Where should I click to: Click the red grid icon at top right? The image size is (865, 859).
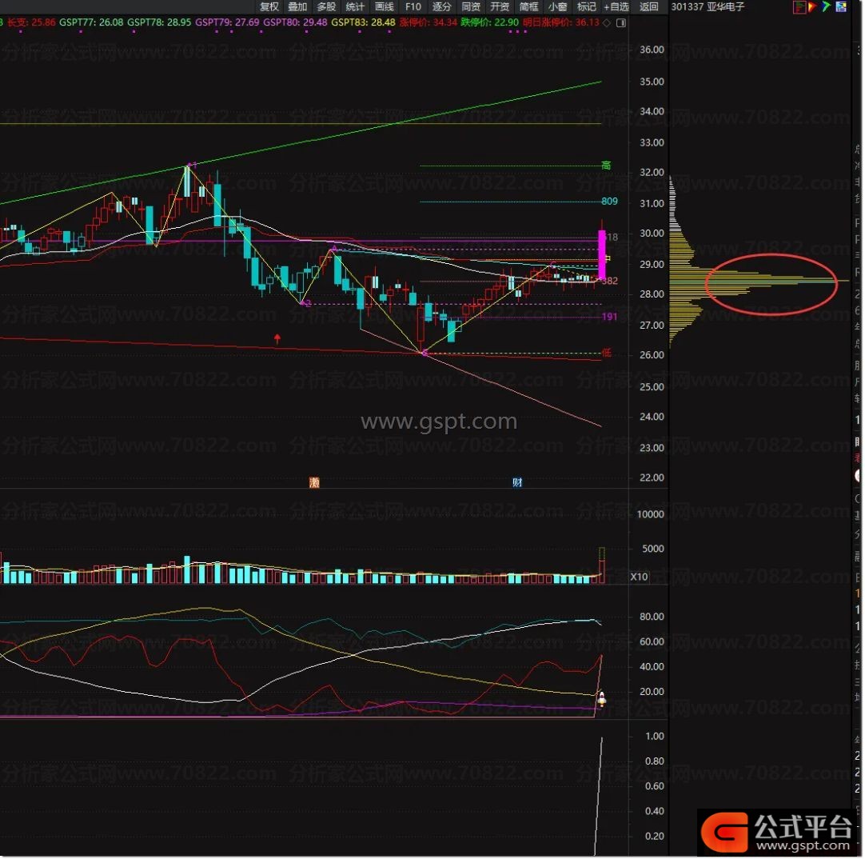click(799, 7)
